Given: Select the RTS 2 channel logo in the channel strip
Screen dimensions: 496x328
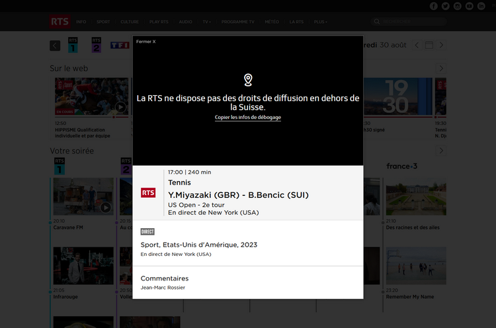Looking at the screenshot, I should [96, 45].
